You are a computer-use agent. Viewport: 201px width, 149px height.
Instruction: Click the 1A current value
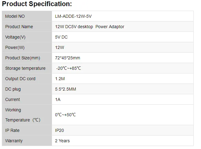tap(58, 99)
